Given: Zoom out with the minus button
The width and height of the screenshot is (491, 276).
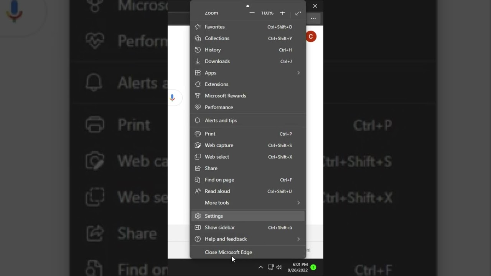Looking at the screenshot, I should [252, 13].
